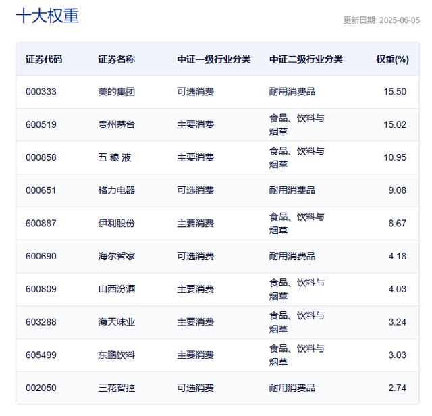Click stock code 600690

pos(41,257)
